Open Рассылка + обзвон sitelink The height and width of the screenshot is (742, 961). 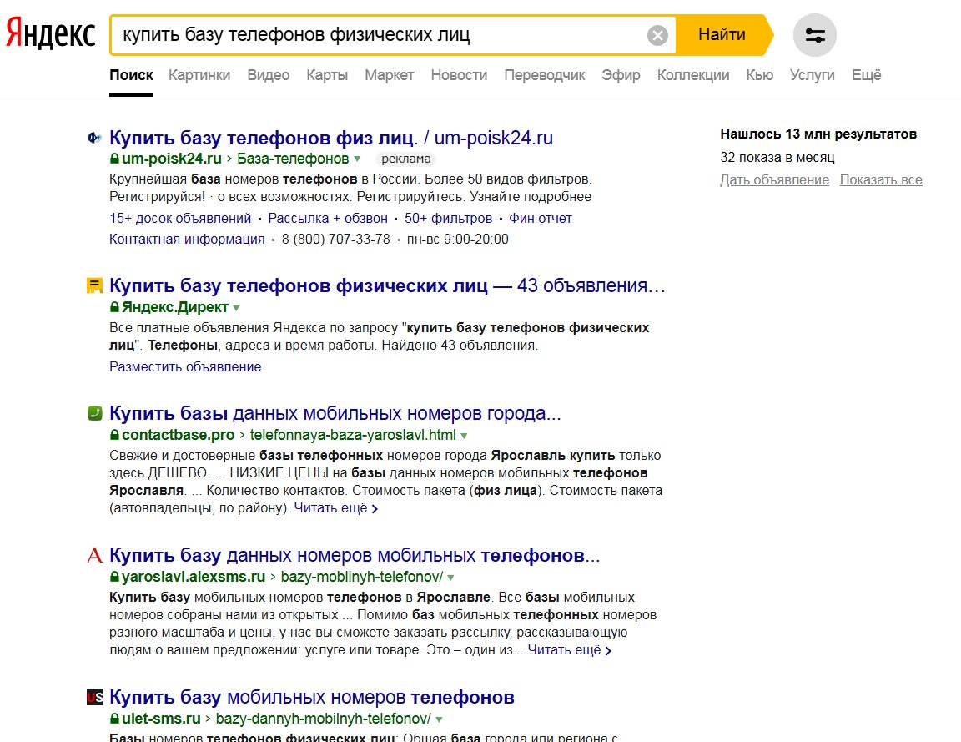tap(328, 219)
